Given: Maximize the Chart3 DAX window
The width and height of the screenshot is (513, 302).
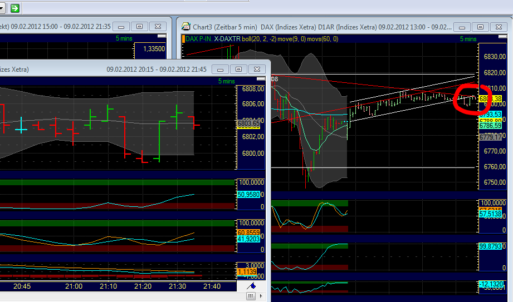Looking at the screenshot, I should 481,27.
